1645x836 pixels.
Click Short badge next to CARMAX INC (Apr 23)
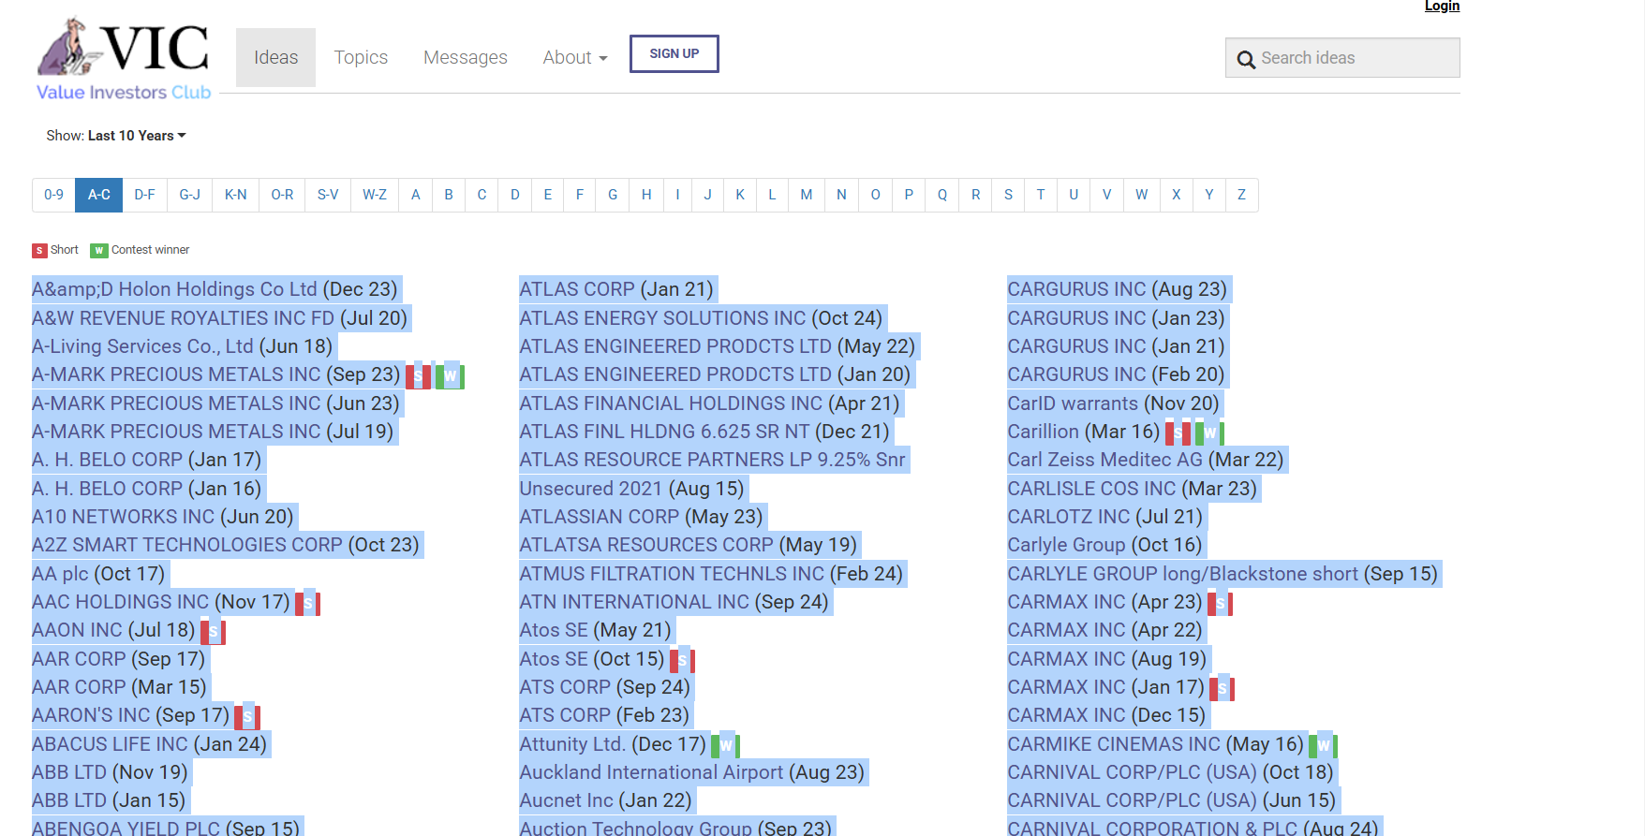click(1220, 604)
